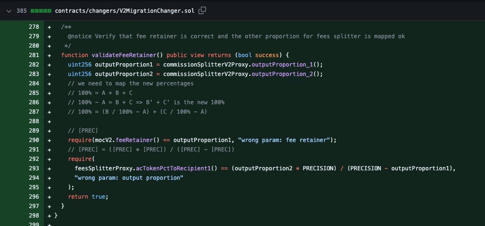This screenshot has height=226, width=485.
Task: Select line number 293
Action: click(x=34, y=168)
